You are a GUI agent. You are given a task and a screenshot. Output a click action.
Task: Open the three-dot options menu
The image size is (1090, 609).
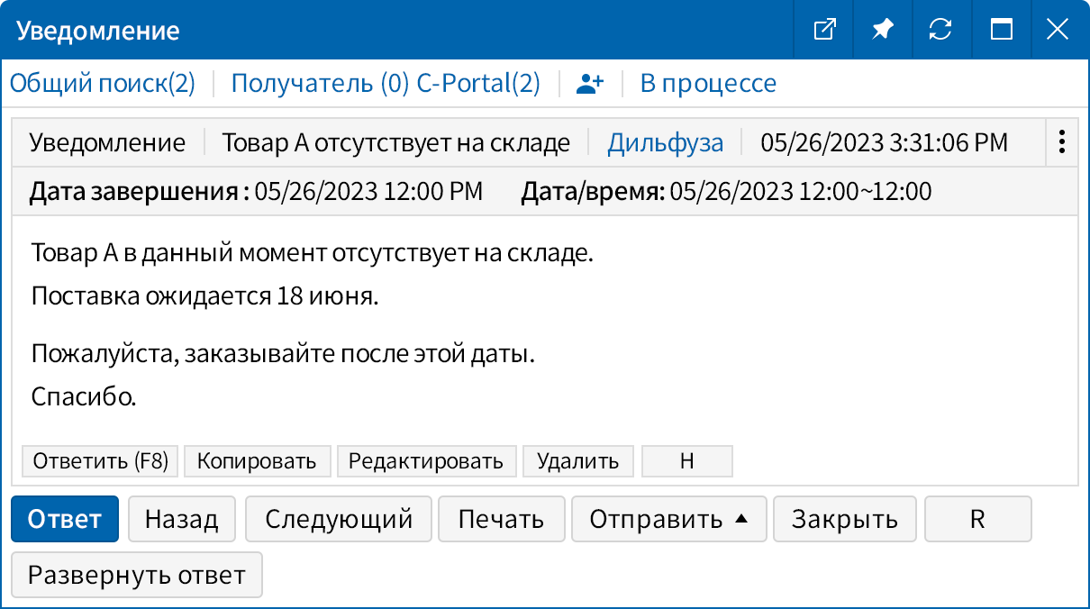tap(1061, 141)
